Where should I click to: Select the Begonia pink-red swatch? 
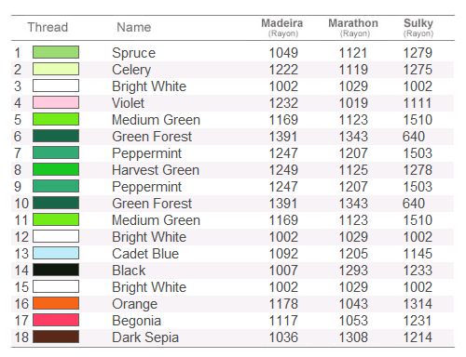(x=56, y=320)
